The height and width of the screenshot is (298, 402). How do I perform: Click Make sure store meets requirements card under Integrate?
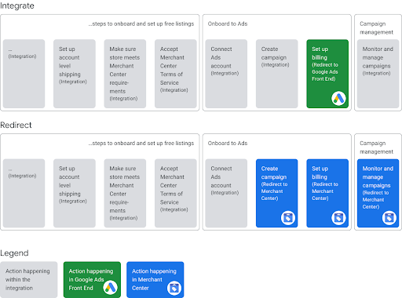pos(125,74)
